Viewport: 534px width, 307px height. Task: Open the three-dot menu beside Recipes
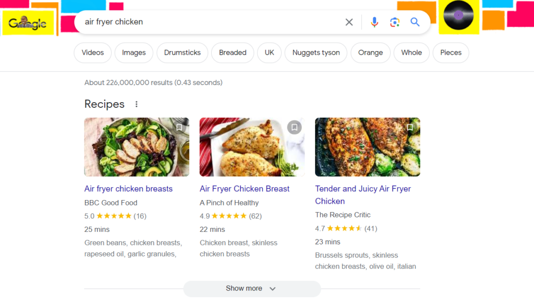[x=136, y=104]
